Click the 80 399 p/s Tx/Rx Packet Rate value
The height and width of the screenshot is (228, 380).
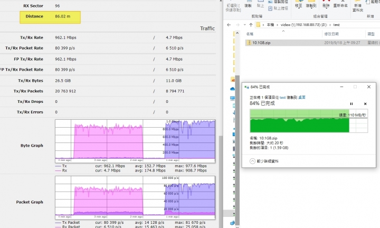click(x=65, y=48)
